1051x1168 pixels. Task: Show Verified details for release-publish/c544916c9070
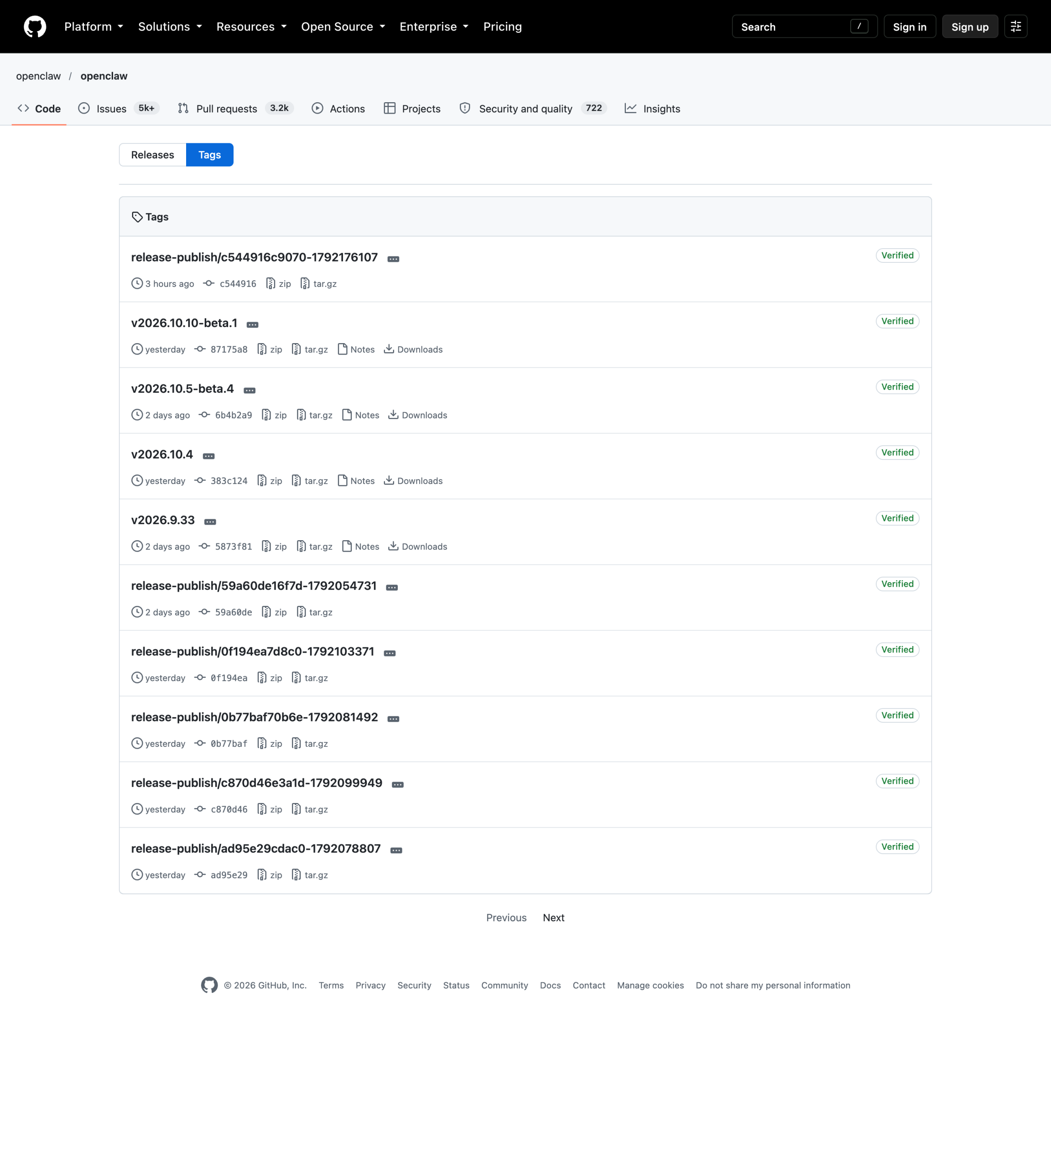pyautogui.click(x=897, y=255)
